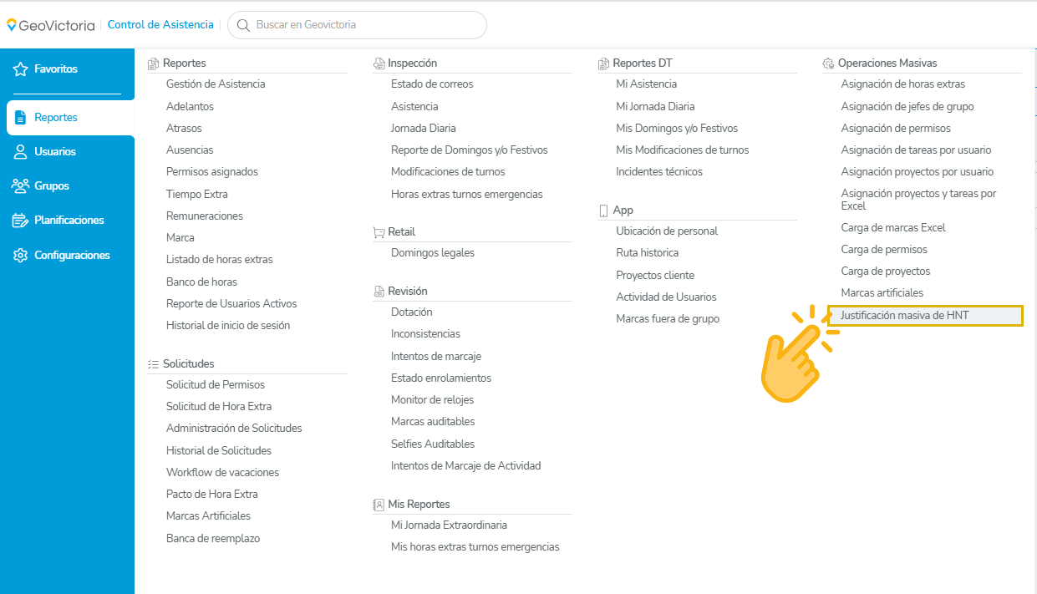The width and height of the screenshot is (1037, 594).
Task: Open the Gestión de Asistencia report
Action: click(216, 84)
